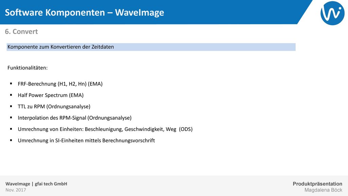Click the footer 'WaveImage | gfai tech GmbH'

[x=36, y=184]
